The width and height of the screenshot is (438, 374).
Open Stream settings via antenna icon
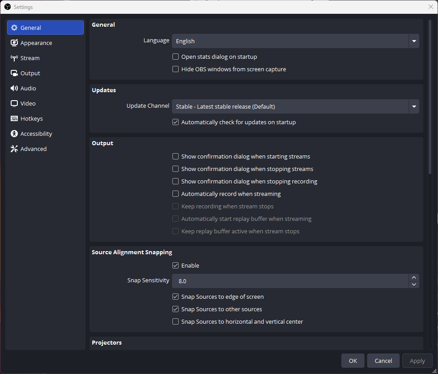click(14, 58)
